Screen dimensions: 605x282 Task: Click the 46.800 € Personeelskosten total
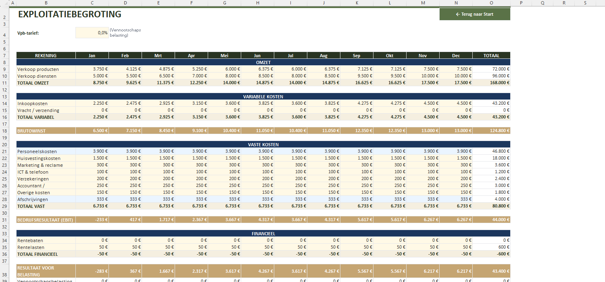point(491,151)
